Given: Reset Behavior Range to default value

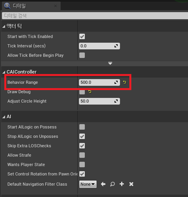Looking at the screenshot, I should [125, 82].
